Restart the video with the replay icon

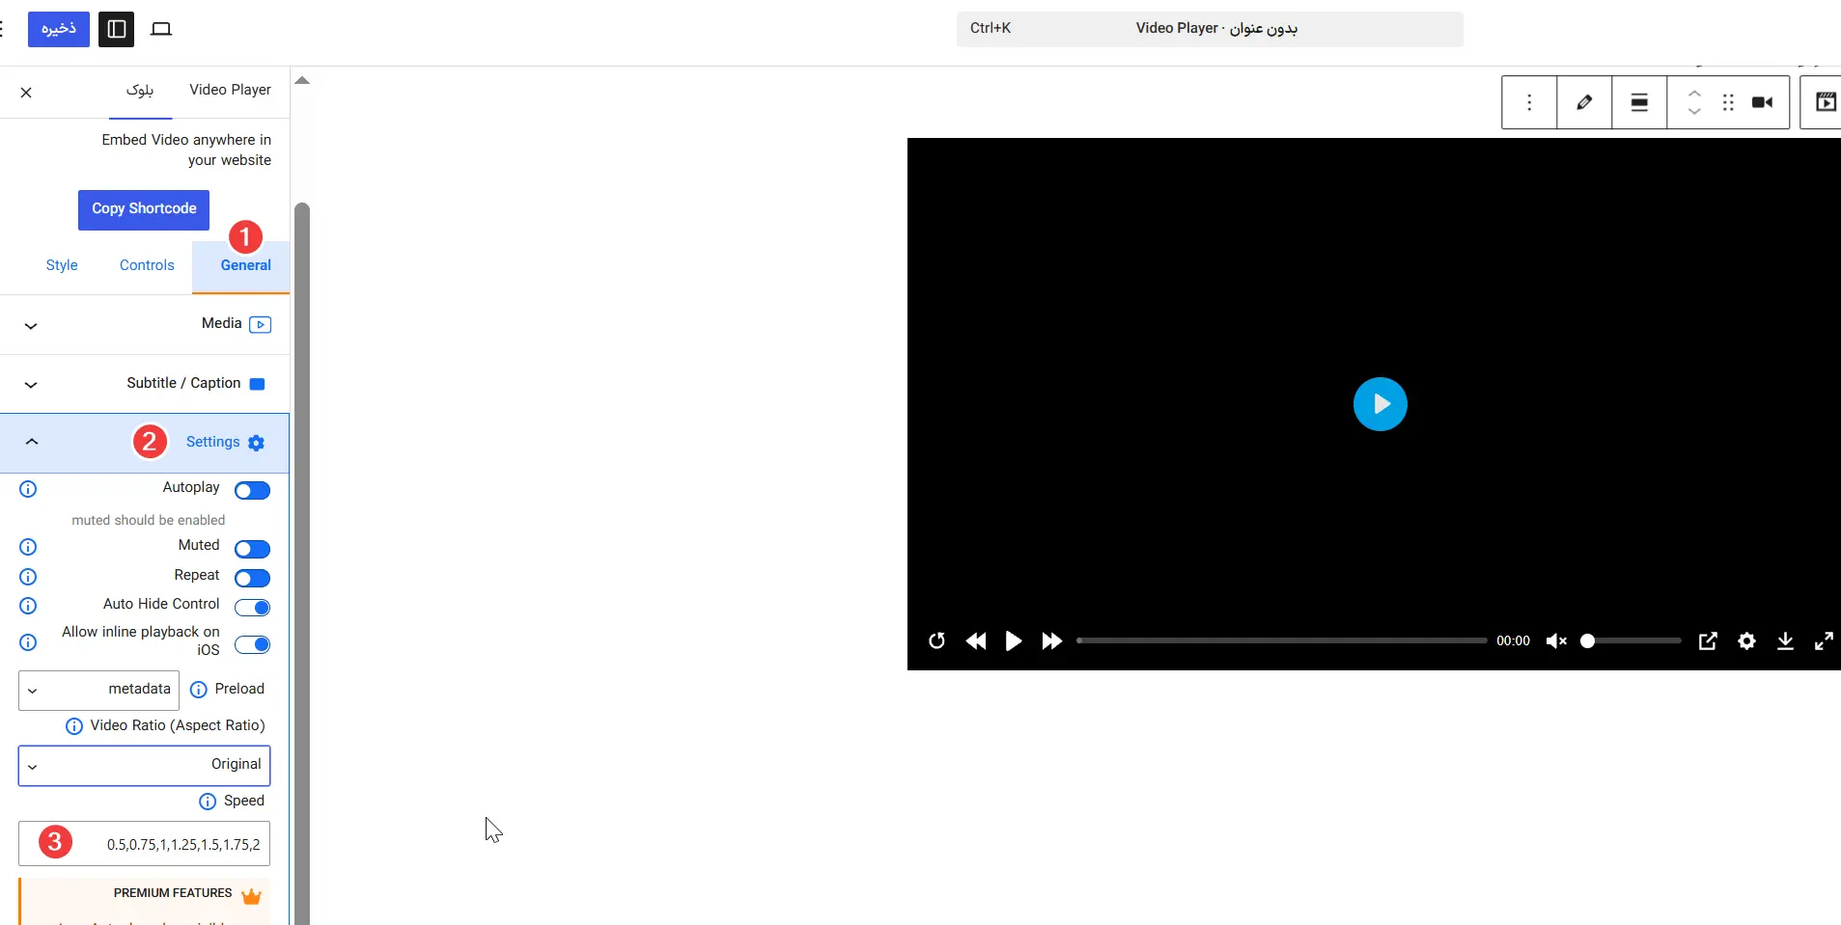point(936,640)
